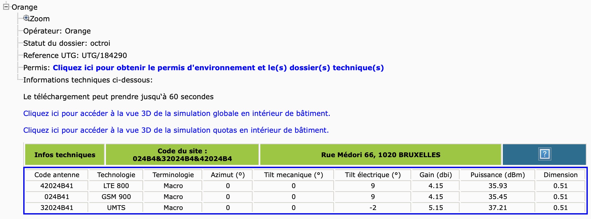591x219 pixels.
Task: Click electric tilt '9' in LTE 800 row
Action: 373,186
